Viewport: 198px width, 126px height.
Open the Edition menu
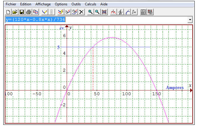pos(26,4)
